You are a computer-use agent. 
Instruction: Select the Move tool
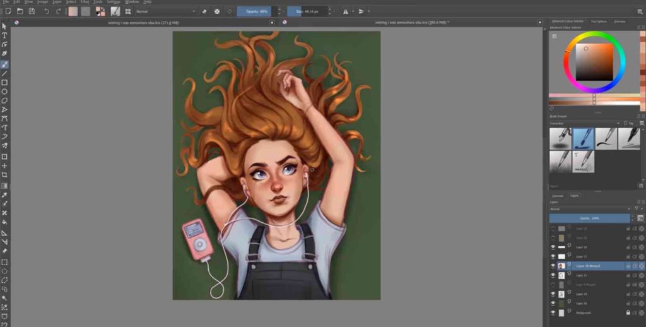click(x=4, y=166)
